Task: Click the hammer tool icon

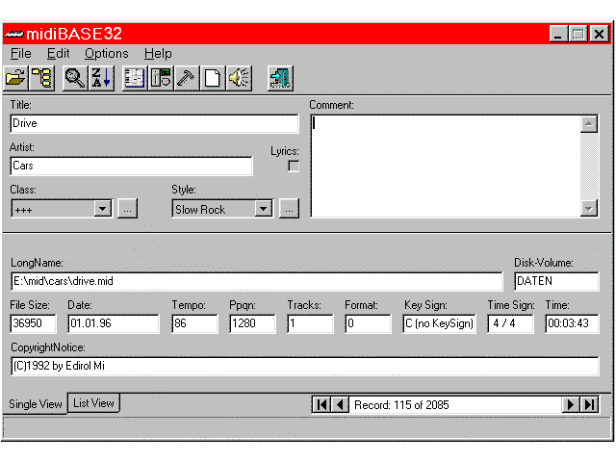Action: pos(187,79)
